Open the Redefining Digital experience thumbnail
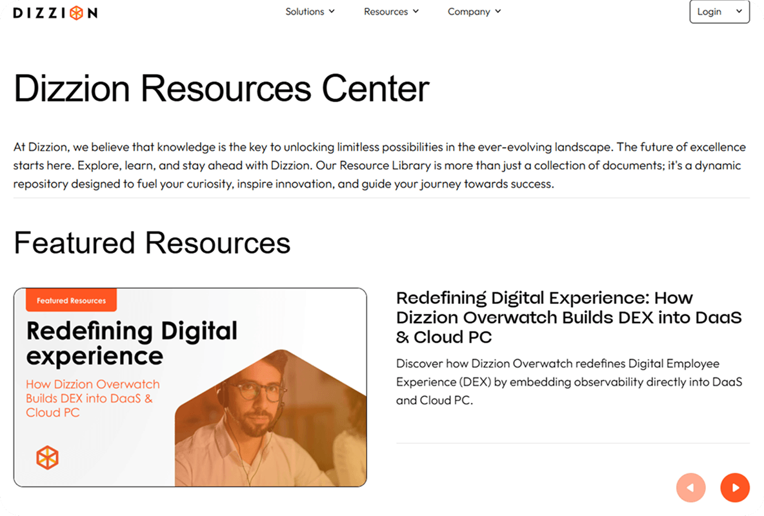This screenshot has height=516, width=764. [190, 388]
